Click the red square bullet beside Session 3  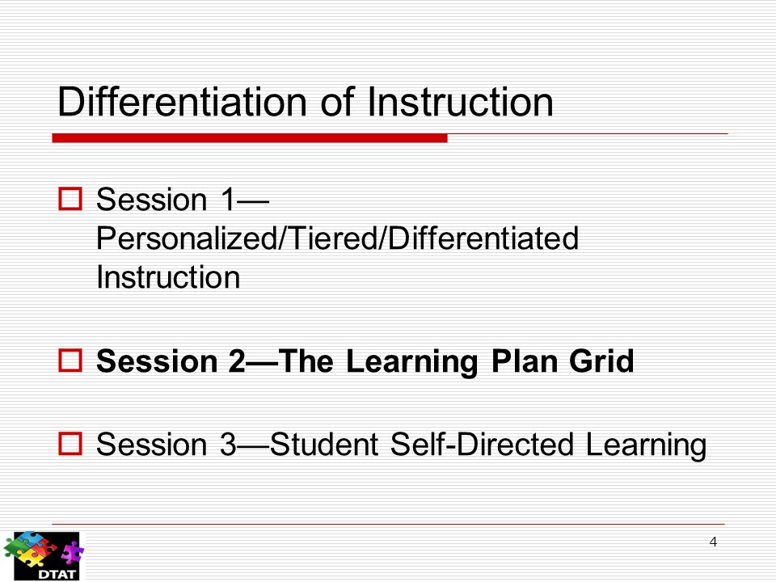click(x=70, y=444)
